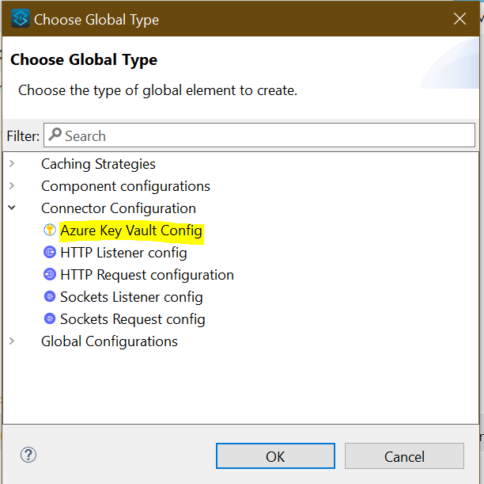
Task: Expand the Component configurations node
Action: tap(12, 186)
